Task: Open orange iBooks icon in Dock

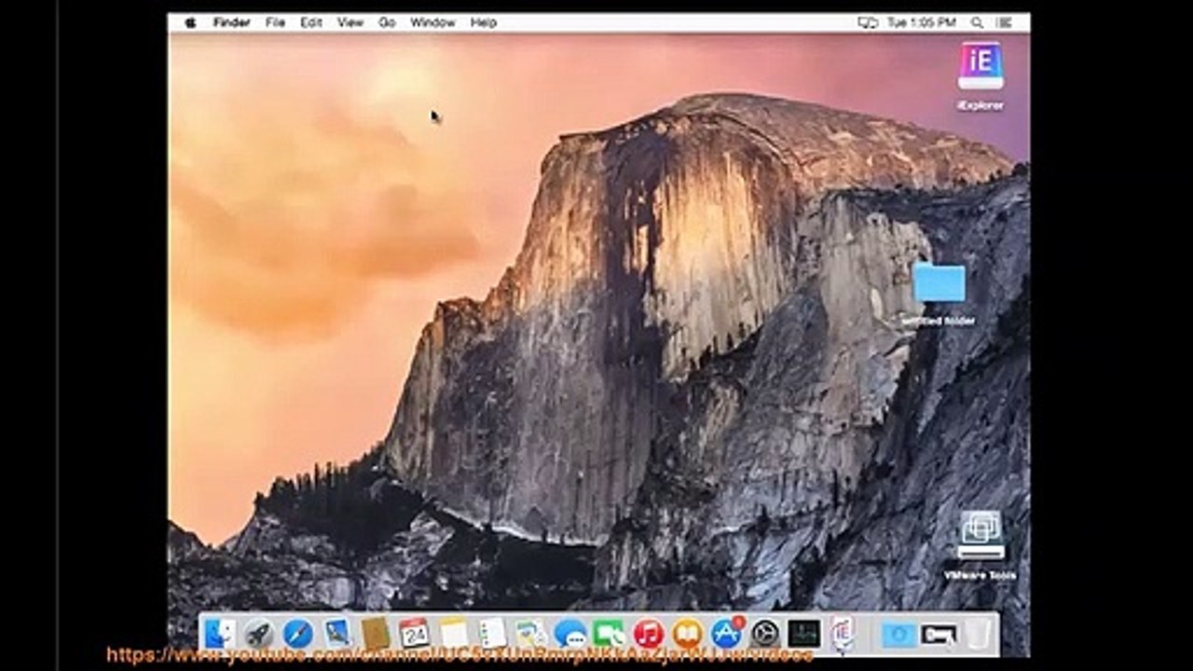Action: [x=687, y=634]
